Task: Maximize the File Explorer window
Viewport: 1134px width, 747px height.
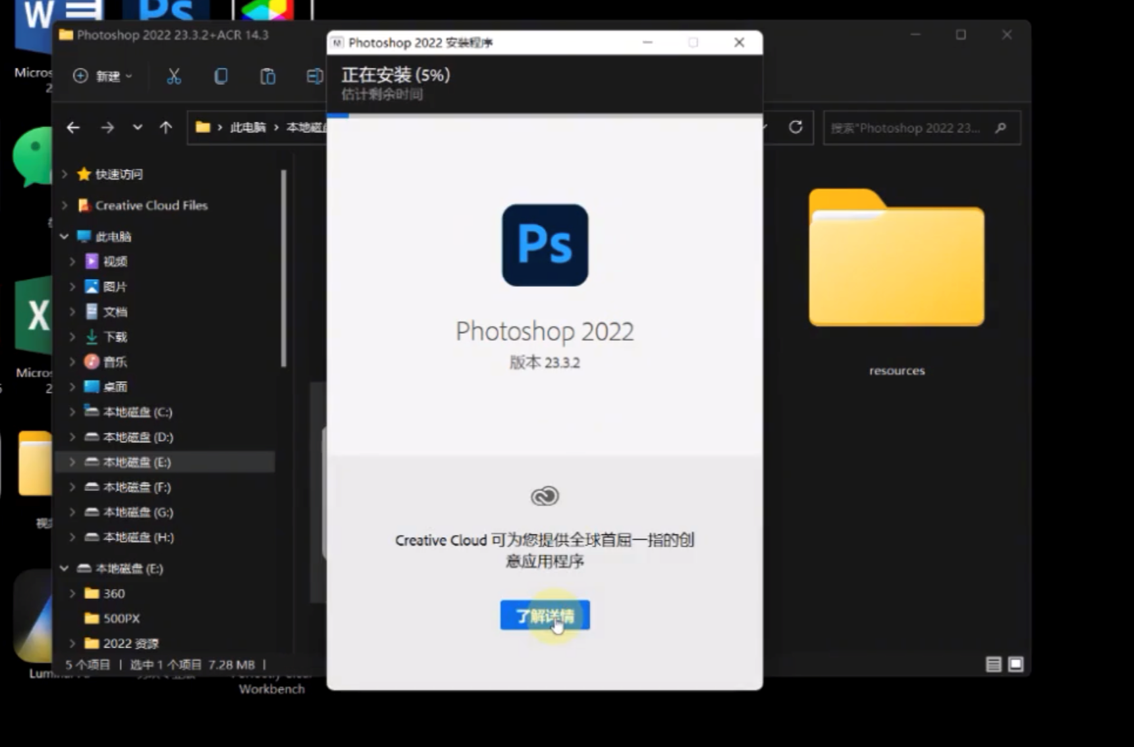Action: pos(961,35)
